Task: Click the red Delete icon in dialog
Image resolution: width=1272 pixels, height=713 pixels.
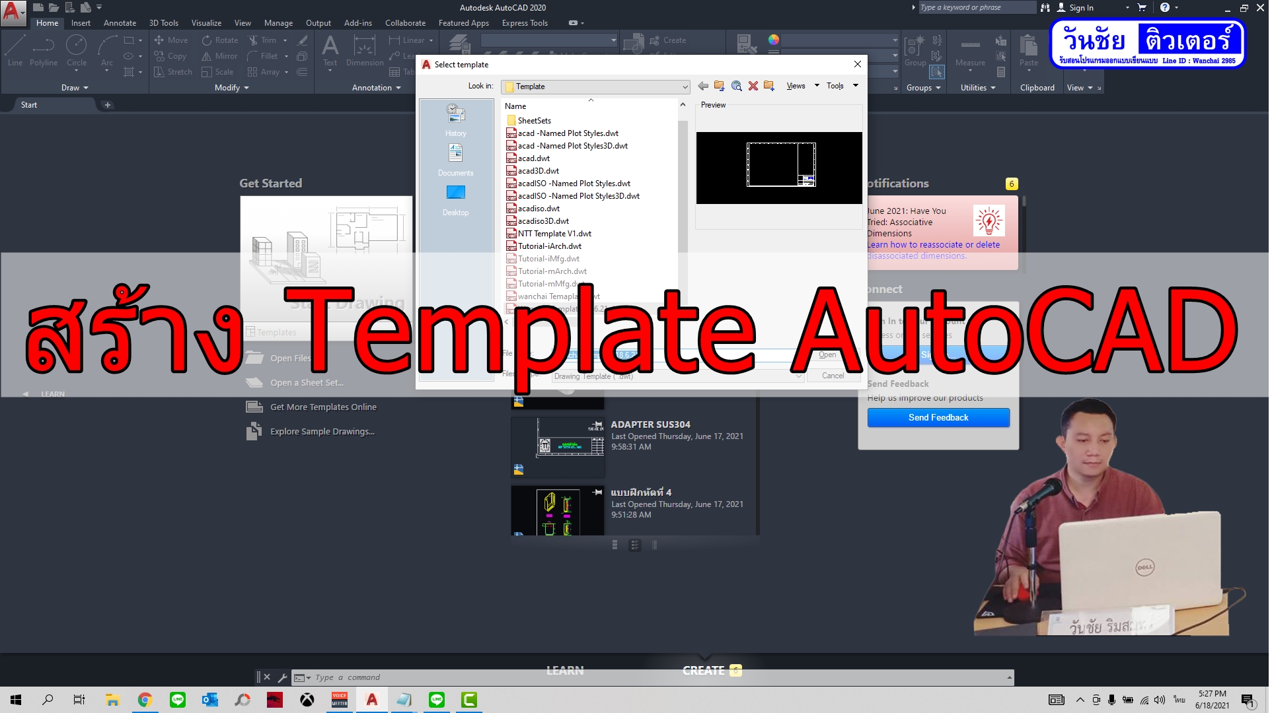Action: [753, 86]
